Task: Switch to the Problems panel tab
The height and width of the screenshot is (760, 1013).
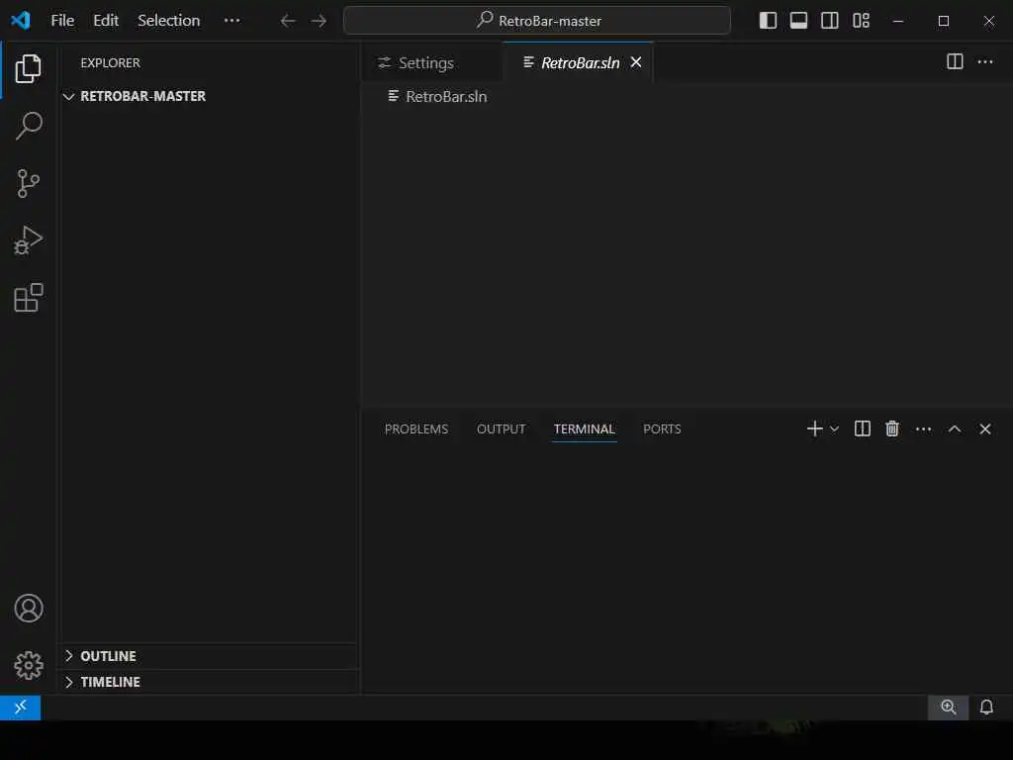Action: 416,429
